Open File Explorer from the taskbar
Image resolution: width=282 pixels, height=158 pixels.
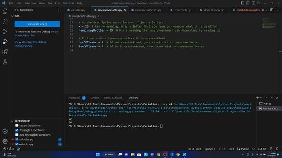coord(133,154)
